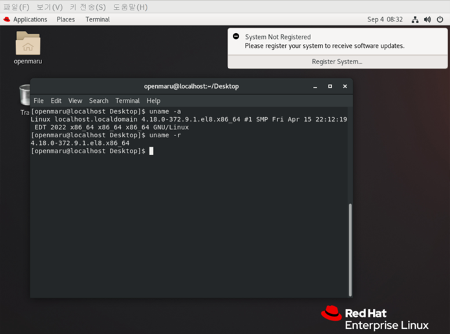Click the 'EDT 2022 x86_64' output line
The height and width of the screenshot is (334, 450).
tap(112, 128)
